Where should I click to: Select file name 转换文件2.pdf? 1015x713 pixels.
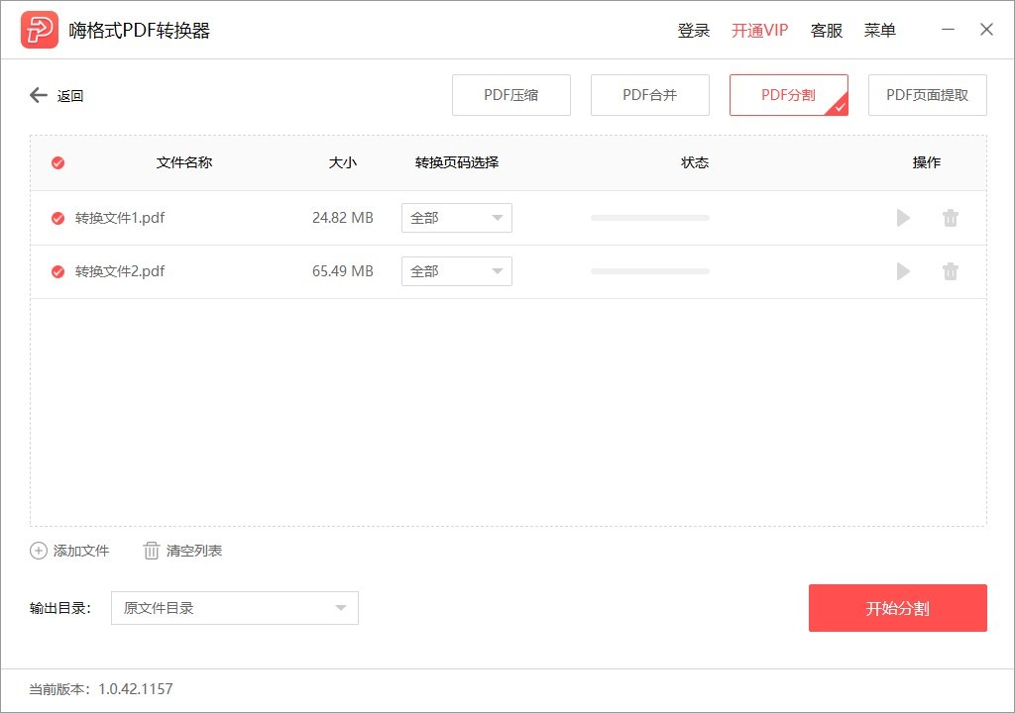[x=120, y=271]
